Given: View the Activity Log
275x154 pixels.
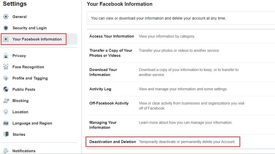Looking at the screenshot, I should pyautogui.click(x=100, y=89).
